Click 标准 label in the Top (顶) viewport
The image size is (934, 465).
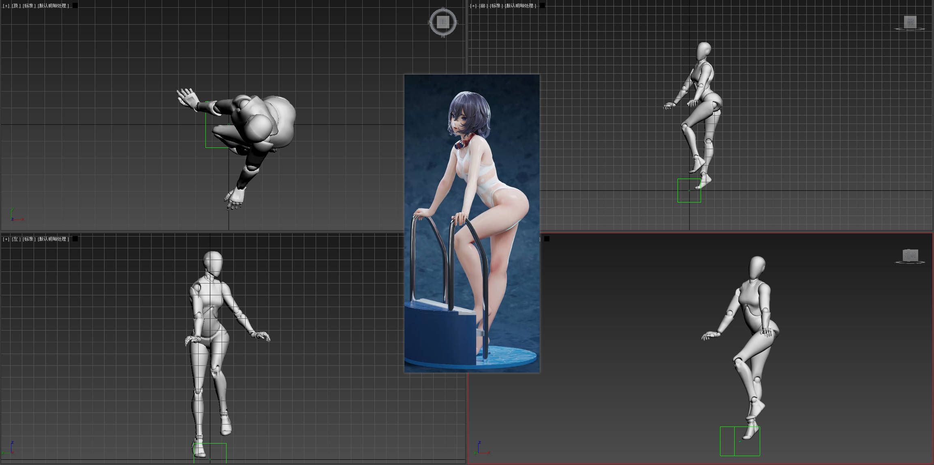tap(29, 6)
